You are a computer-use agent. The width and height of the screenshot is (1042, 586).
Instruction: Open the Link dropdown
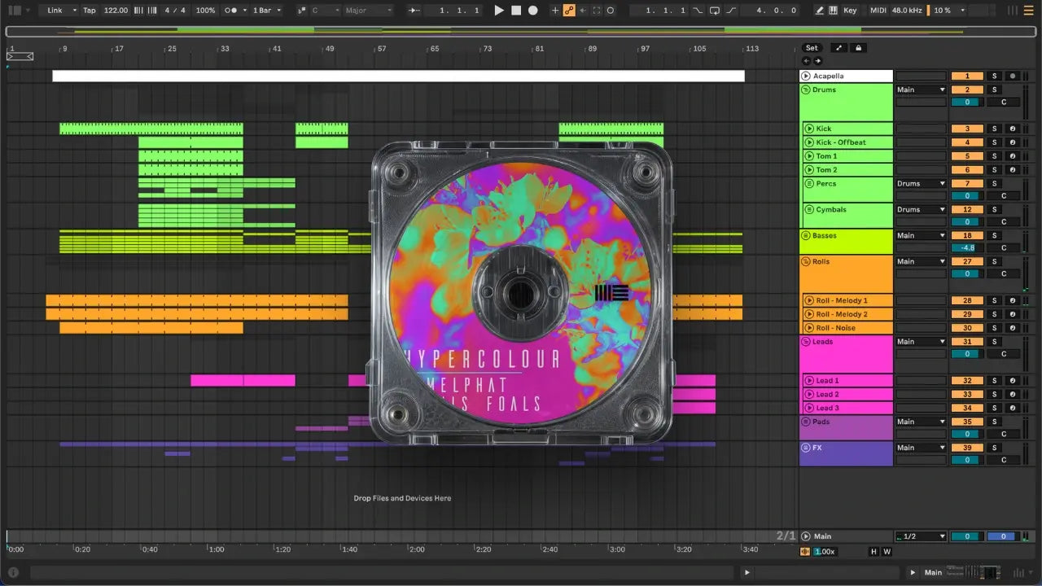[62, 11]
